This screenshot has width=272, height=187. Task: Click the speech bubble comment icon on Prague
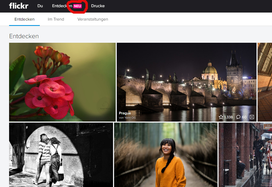[238, 117]
